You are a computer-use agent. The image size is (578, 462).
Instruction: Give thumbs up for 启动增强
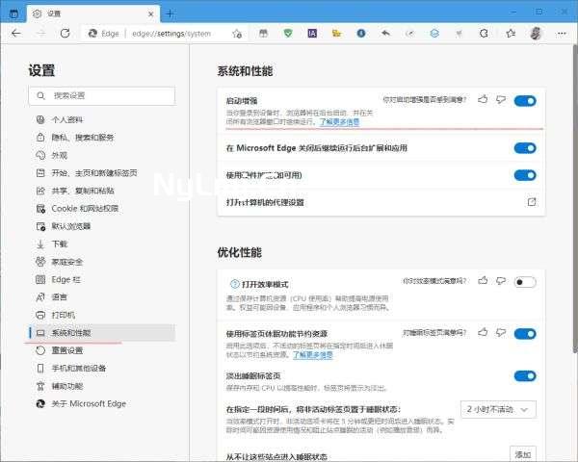click(x=483, y=99)
